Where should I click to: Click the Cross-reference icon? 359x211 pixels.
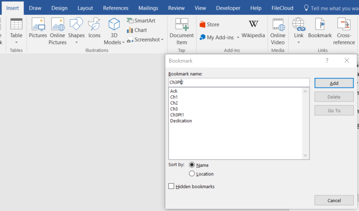point(344,25)
